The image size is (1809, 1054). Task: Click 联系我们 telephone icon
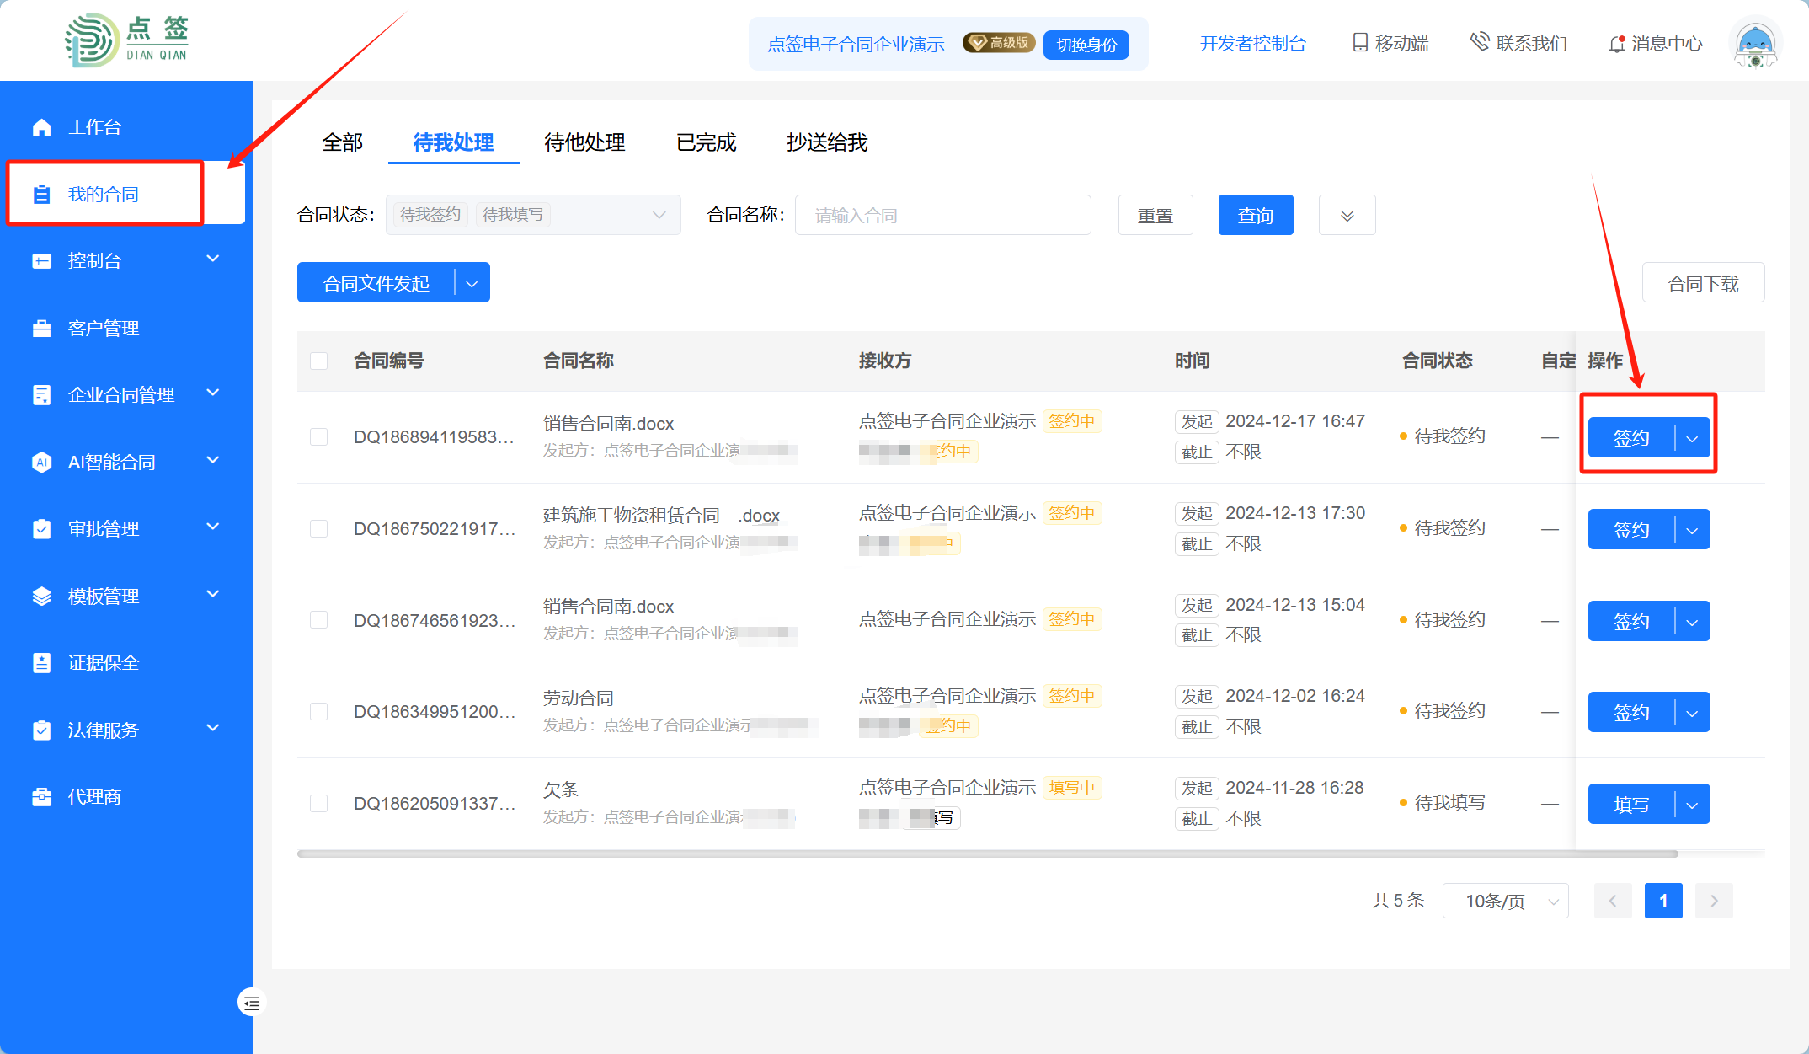tap(1480, 42)
